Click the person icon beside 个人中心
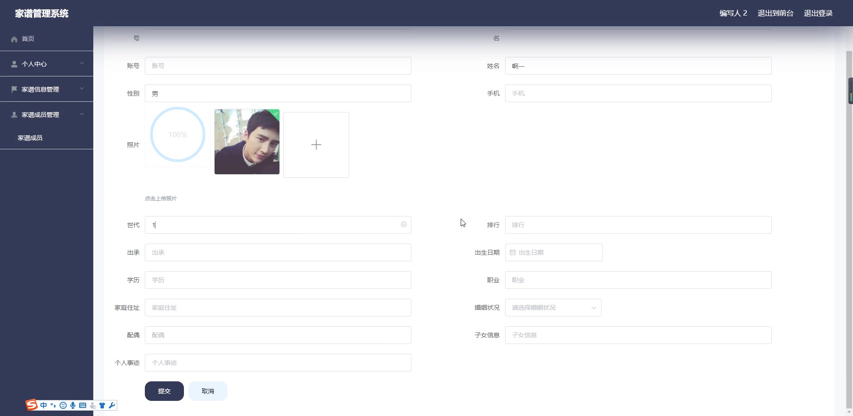The width and height of the screenshot is (853, 416). (x=14, y=64)
